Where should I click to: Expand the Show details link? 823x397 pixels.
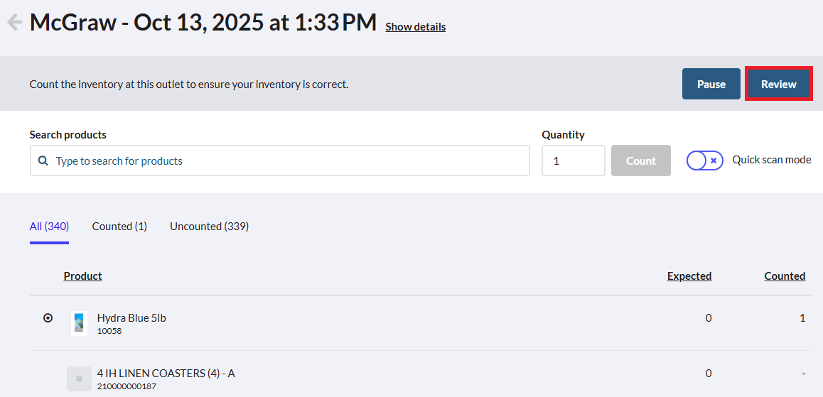416,27
